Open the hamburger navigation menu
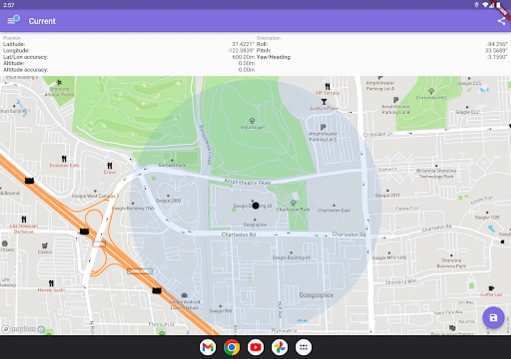 point(11,21)
